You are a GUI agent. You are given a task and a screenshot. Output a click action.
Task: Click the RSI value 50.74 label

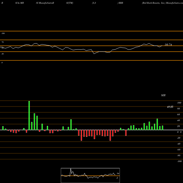coord(168,45)
